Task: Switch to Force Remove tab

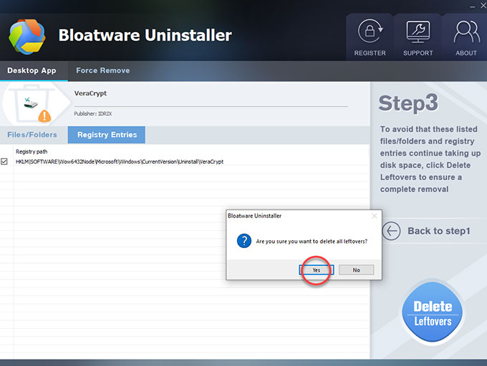Action: 103,71
